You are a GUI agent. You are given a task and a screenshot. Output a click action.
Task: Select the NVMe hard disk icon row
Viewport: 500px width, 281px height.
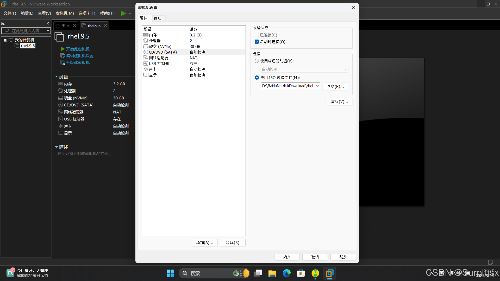point(146,46)
